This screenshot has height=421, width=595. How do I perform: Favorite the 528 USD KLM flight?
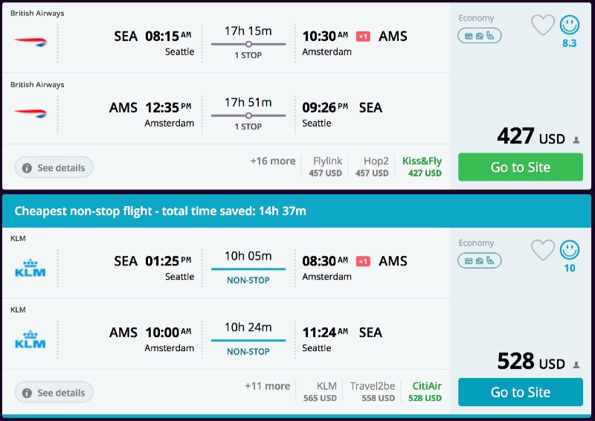pyautogui.click(x=543, y=250)
